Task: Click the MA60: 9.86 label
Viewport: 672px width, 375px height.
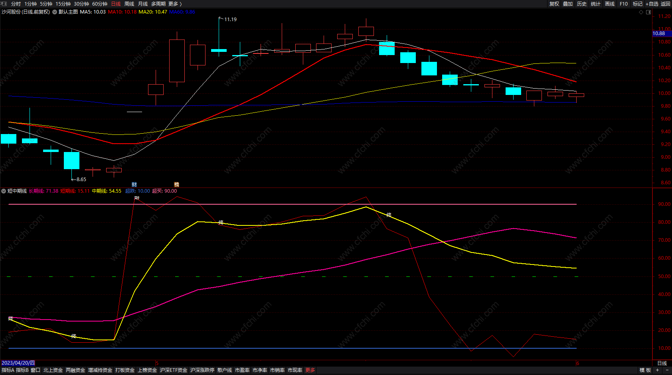Action: click(x=182, y=12)
